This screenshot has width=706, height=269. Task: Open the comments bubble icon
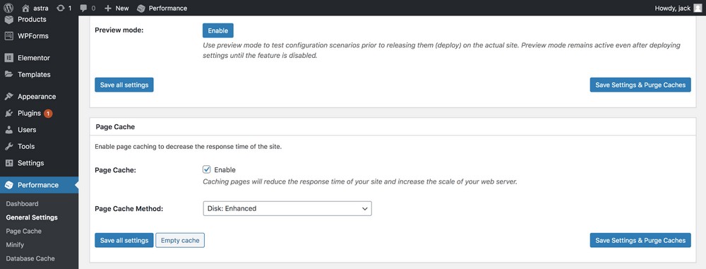click(83, 8)
